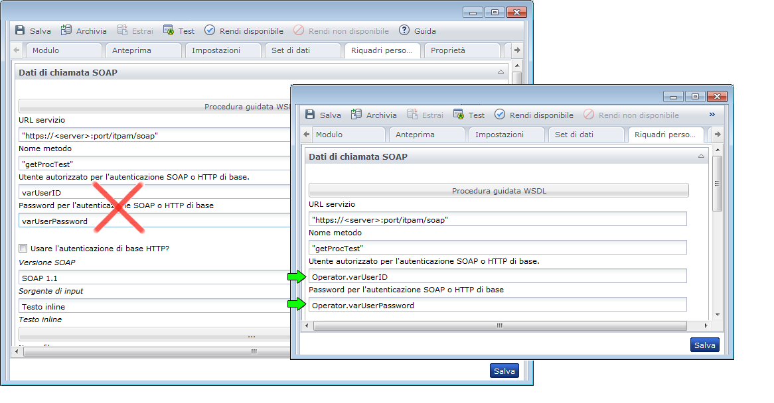Open Riquadri perso... tab in back window
The height and width of the screenshot is (403, 774).
382,50
